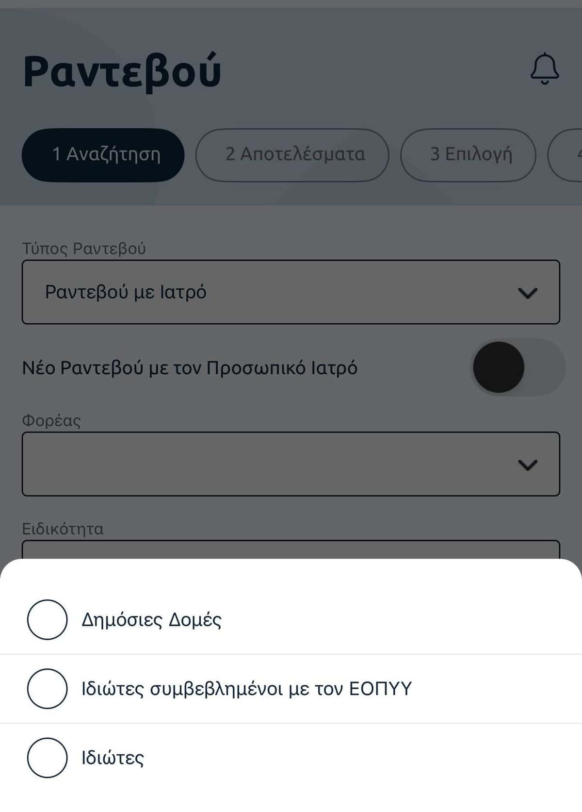Image resolution: width=582 pixels, height=812 pixels.
Task: Select the 3 Επιλογή step
Action: [468, 155]
